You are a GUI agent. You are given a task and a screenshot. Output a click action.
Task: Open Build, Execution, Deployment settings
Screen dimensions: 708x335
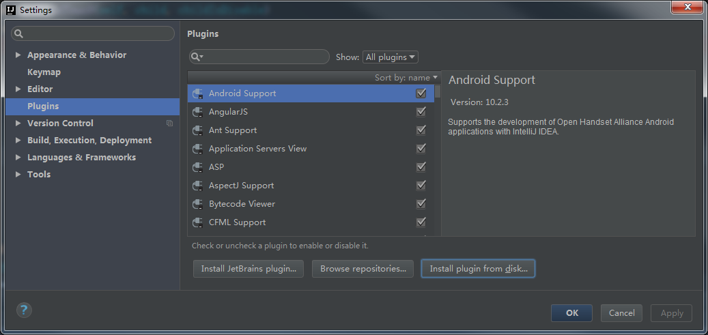click(x=89, y=141)
